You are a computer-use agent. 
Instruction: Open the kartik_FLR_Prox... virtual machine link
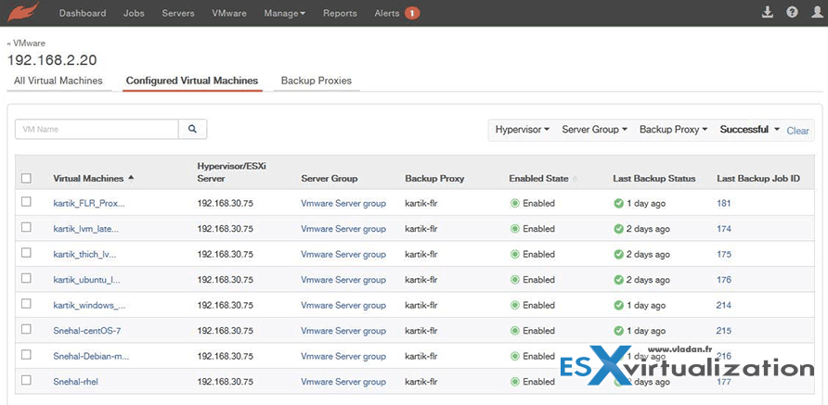[89, 204]
